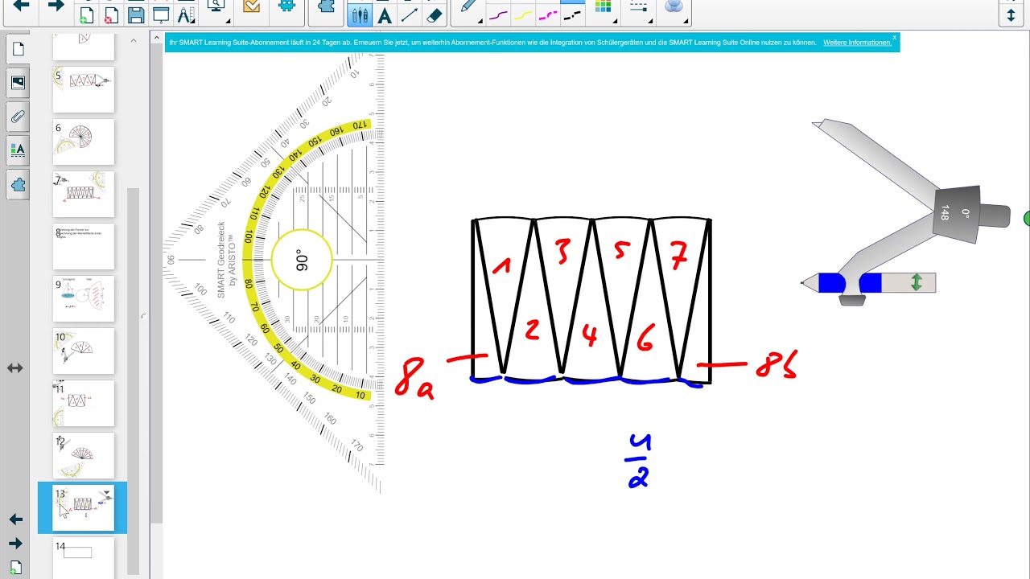Select page 12 thumbnail
1030x579 pixels.
(x=84, y=455)
